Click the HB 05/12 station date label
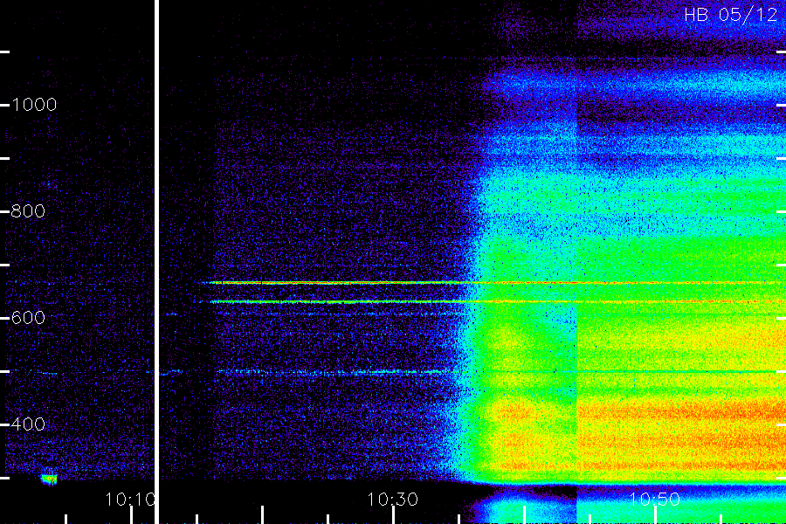This screenshot has height=524, width=786. pyautogui.click(x=730, y=15)
